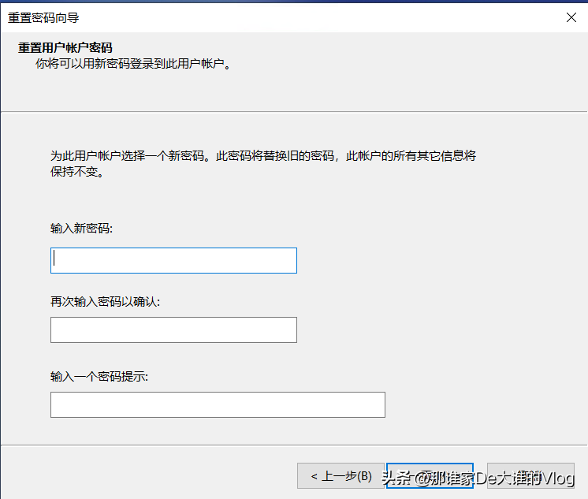Go back with 上一步(B) button
The width and height of the screenshot is (588, 499).
tap(341, 475)
